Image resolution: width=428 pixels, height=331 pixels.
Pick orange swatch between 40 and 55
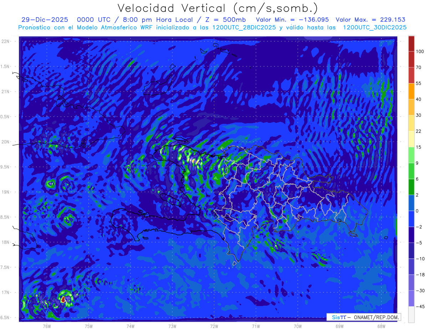[411, 91]
